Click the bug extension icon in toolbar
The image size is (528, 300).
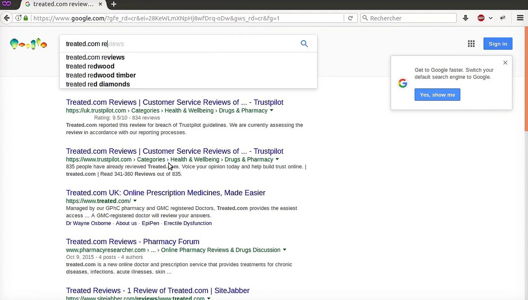[503, 18]
